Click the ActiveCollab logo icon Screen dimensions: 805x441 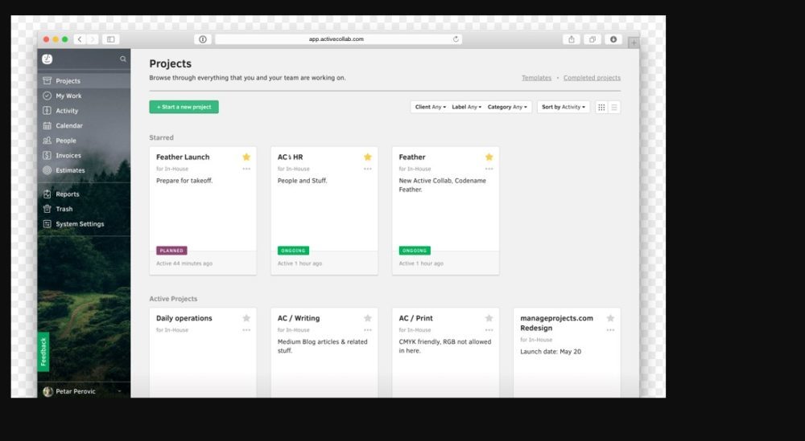(47, 59)
